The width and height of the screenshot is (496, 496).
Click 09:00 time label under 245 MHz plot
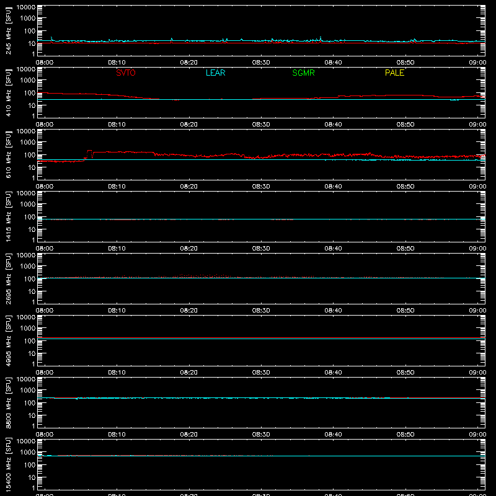pyautogui.click(x=477, y=63)
